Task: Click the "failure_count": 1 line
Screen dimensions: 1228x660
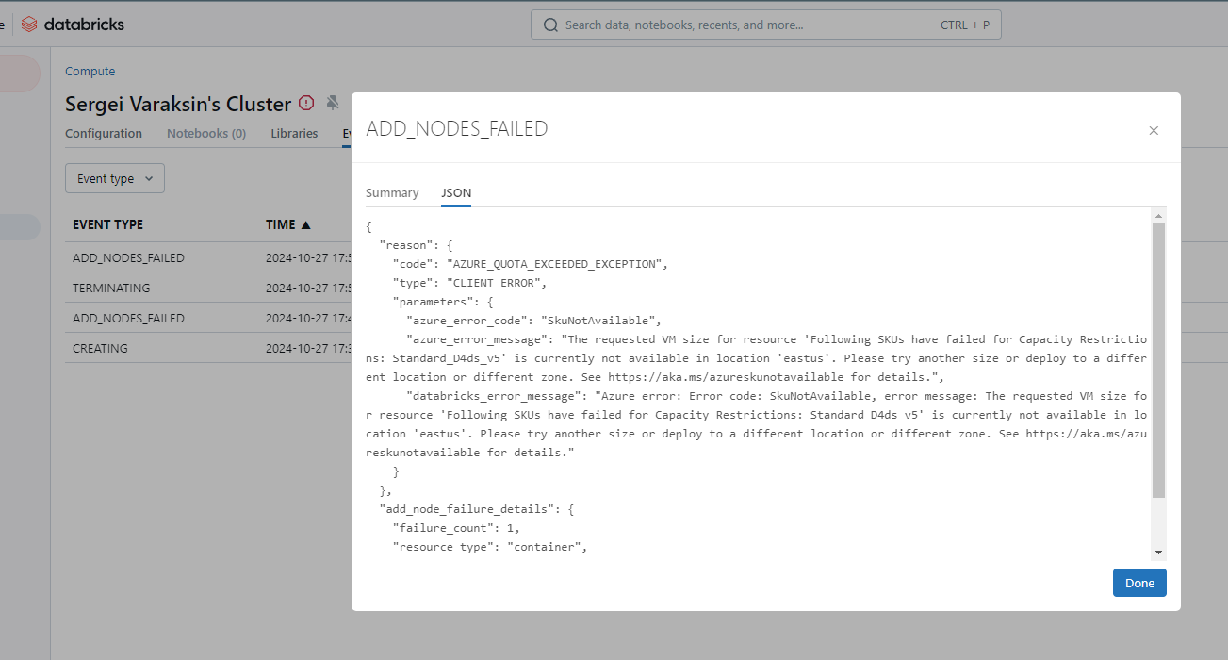Action: click(456, 528)
